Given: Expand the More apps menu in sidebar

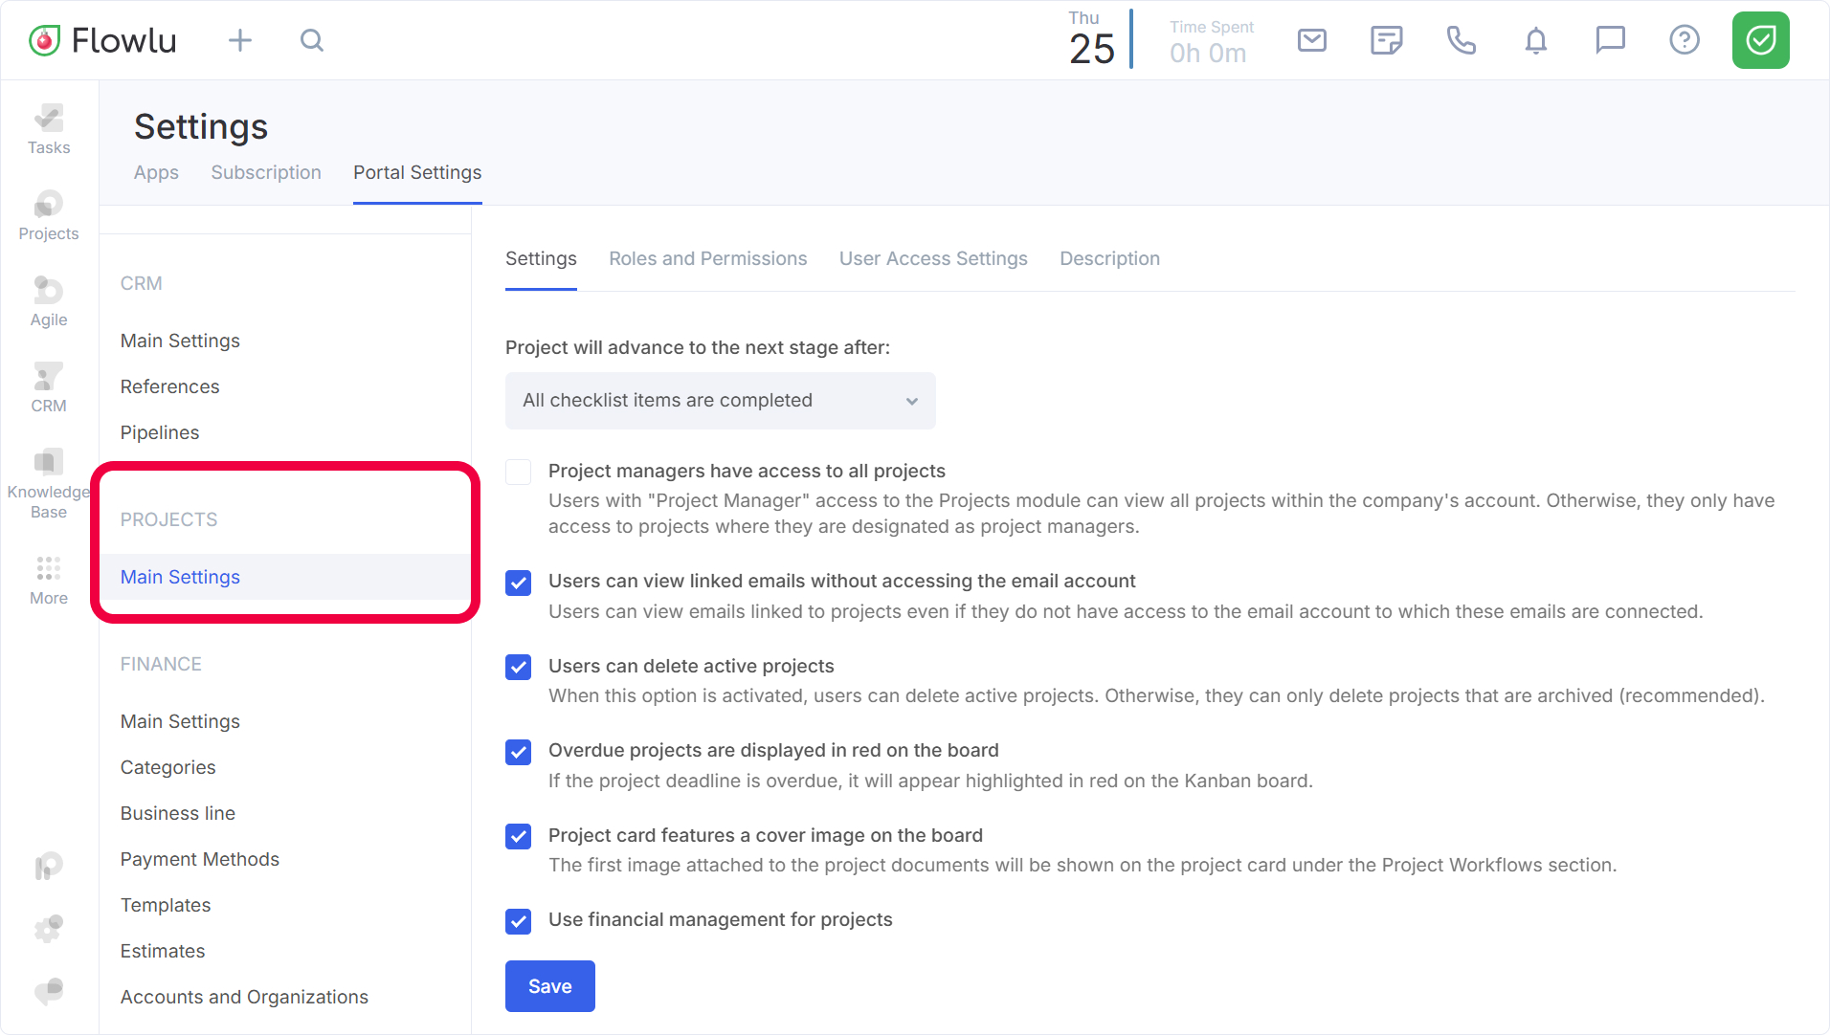Looking at the screenshot, I should (x=49, y=580).
